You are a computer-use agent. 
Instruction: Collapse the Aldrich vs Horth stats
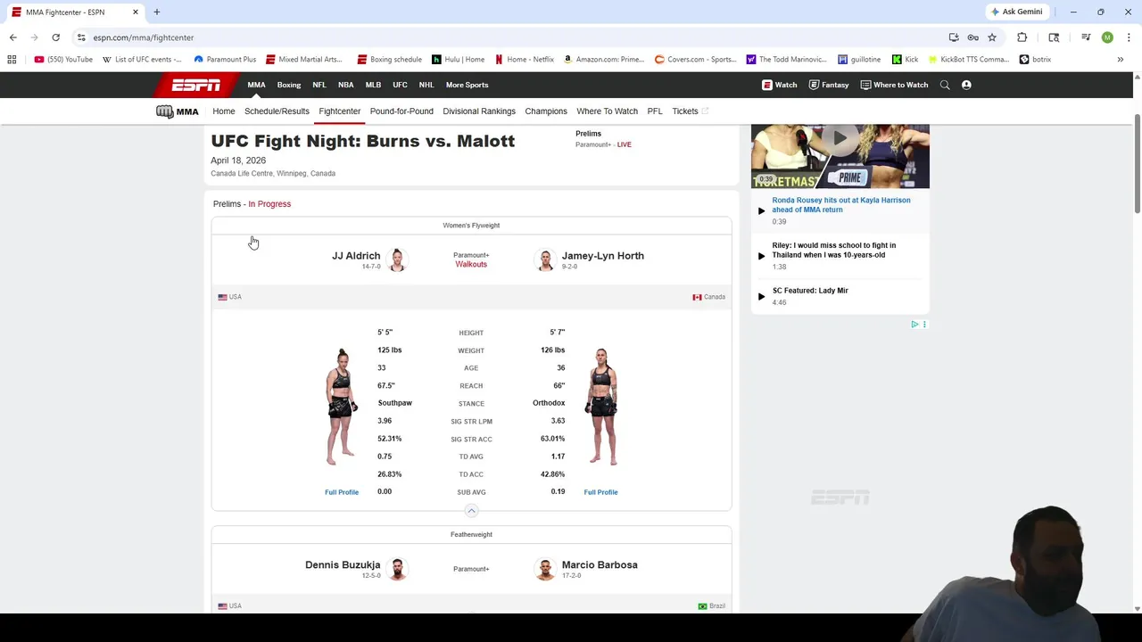point(471,511)
